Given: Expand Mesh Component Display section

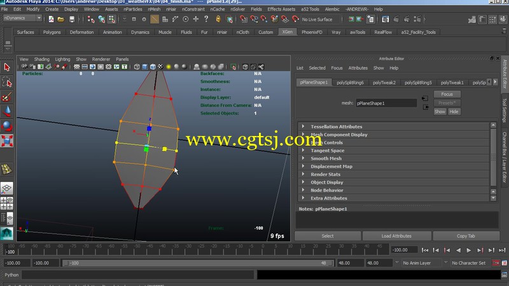Looking at the screenshot, I should (303, 134).
